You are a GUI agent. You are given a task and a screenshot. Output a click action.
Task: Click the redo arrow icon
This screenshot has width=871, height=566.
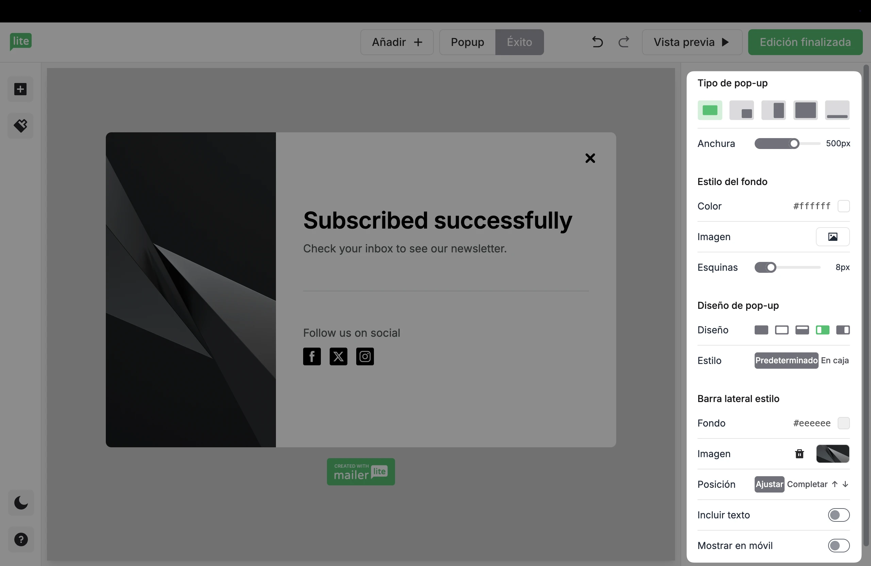click(x=624, y=42)
